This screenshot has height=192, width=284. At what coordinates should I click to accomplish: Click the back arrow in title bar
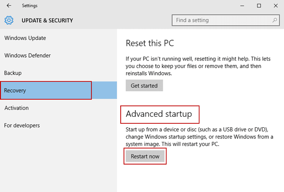(x=9, y=6)
